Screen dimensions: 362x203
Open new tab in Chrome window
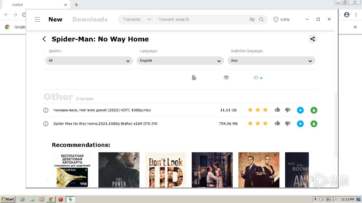76,5
